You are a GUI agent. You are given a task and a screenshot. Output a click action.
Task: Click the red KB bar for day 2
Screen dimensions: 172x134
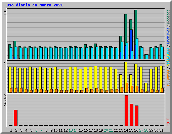[15, 118]
